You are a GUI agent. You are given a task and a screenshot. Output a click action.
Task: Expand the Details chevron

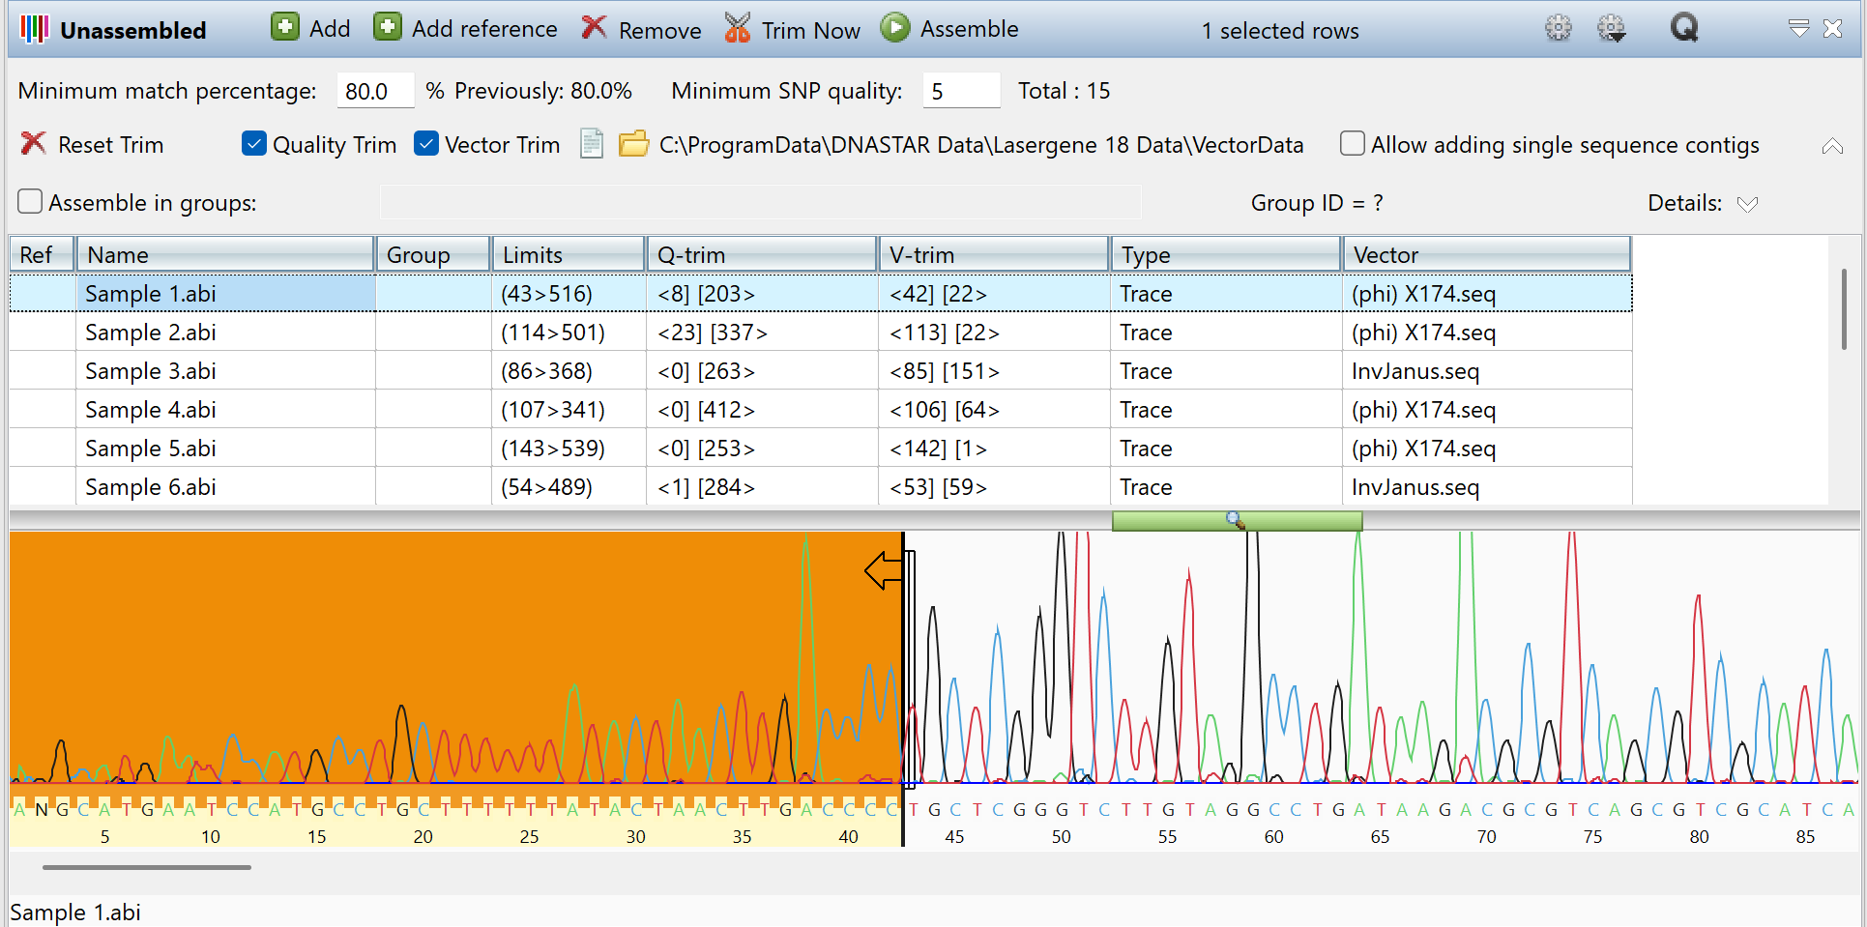[x=1747, y=204]
